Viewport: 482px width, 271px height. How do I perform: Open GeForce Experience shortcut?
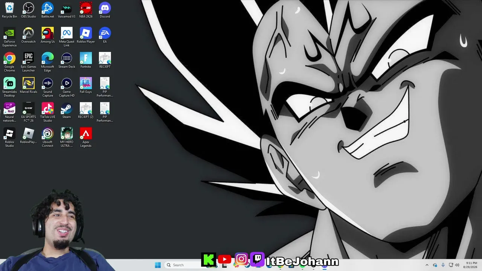click(x=9, y=37)
